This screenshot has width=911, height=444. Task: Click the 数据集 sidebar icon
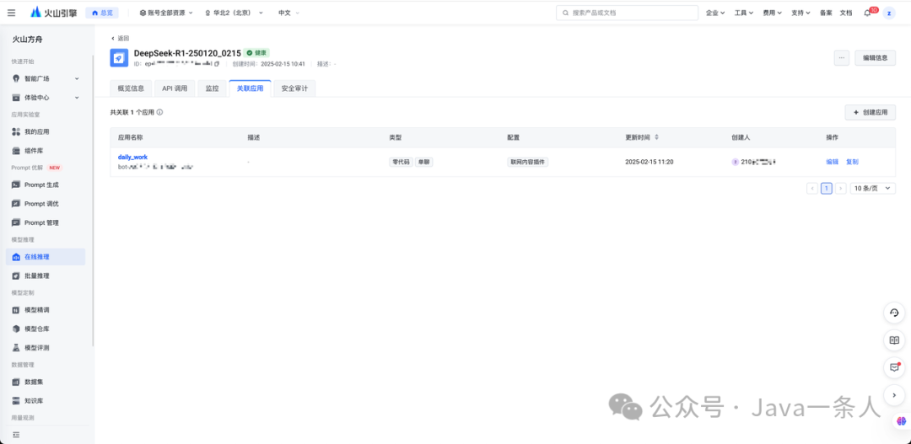[x=16, y=382]
